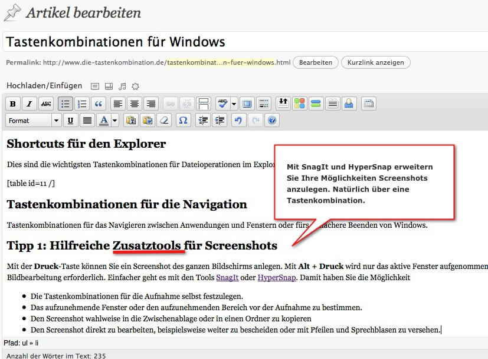
Task: Add a video via Hochladen/Einfügen
Action: 109,87
